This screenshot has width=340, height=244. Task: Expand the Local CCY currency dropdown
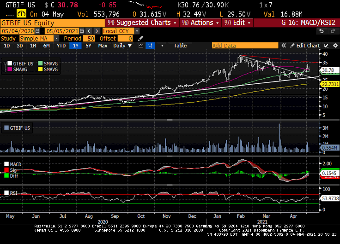137,31
